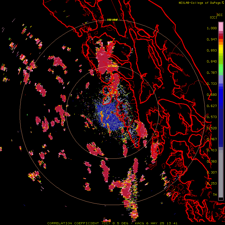
Task: Click the 0.893 scale value
Action: (212, 50)
